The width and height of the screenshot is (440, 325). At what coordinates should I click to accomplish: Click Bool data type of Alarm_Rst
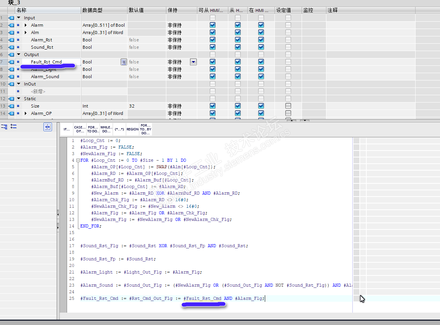pos(87,40)
